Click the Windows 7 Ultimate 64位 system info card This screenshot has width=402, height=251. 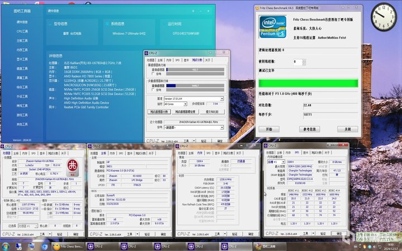(129, 32)
